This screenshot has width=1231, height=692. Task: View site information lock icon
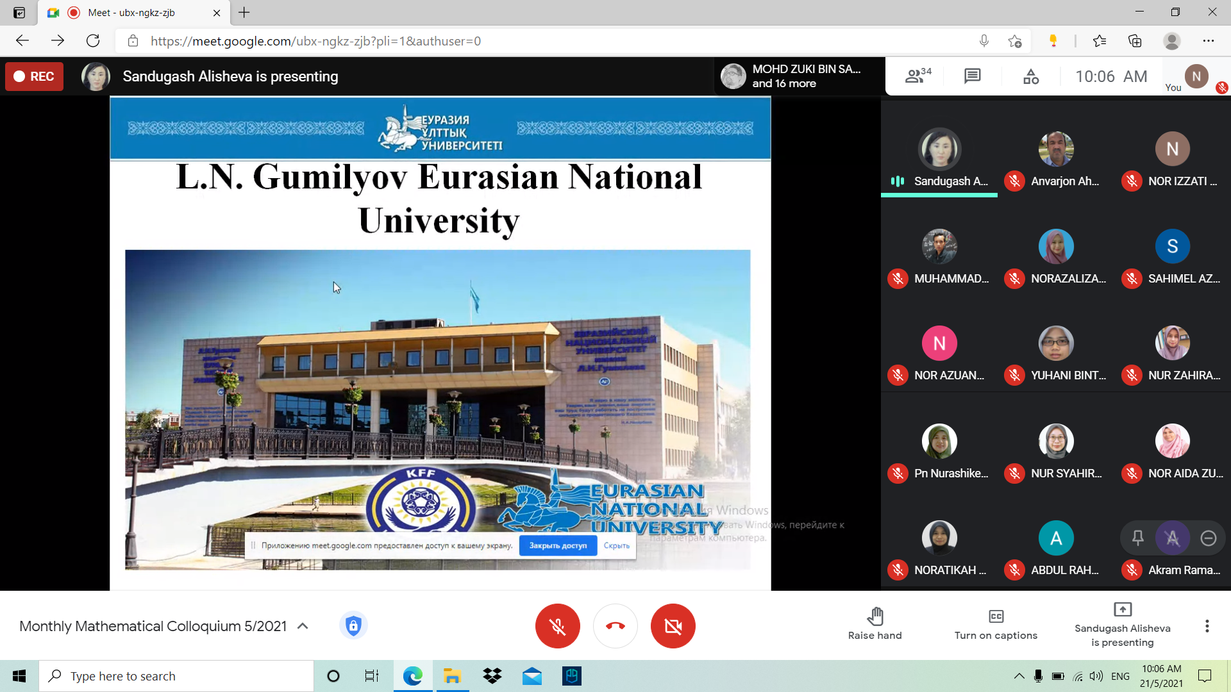[x=133, y=41]
